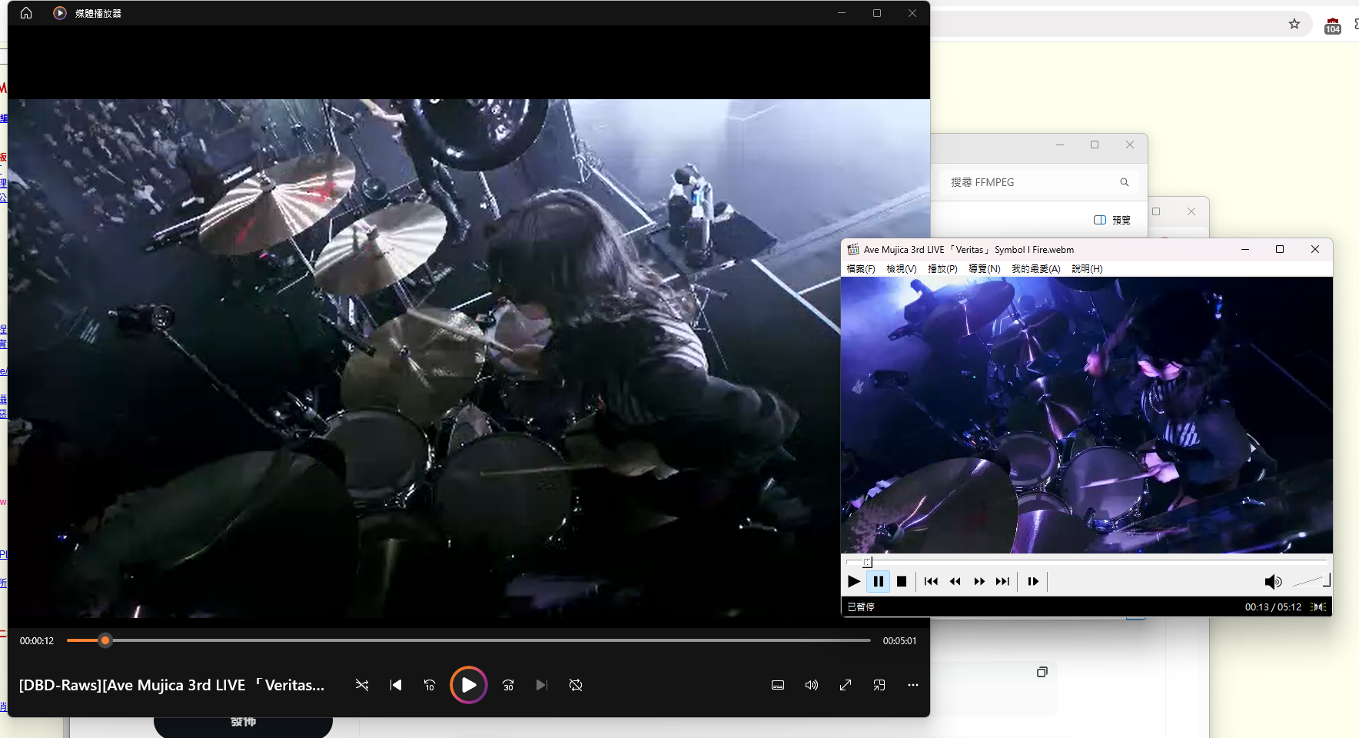Increase playback speed in MPC player
1359x738 pixels.
point(979,581)
